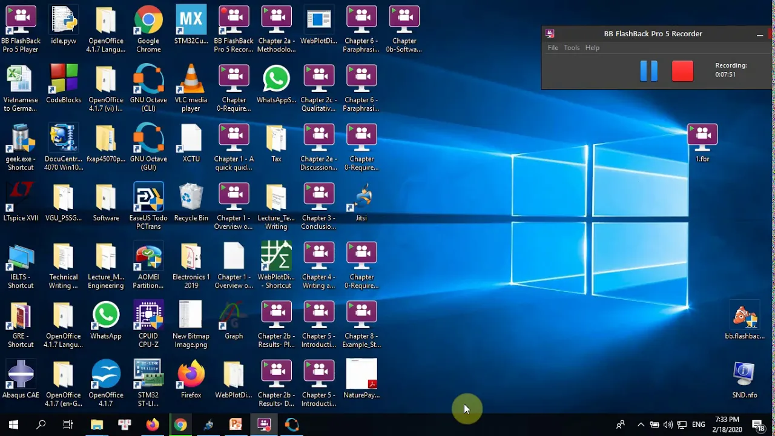Screen dimensions: 775x436
Task: Select the NaturePay... PDF file
Action: 361,379
